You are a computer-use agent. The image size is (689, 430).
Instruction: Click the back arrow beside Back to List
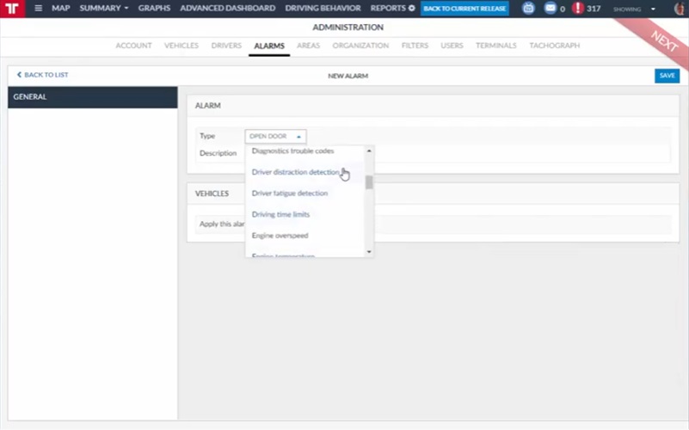19,76
